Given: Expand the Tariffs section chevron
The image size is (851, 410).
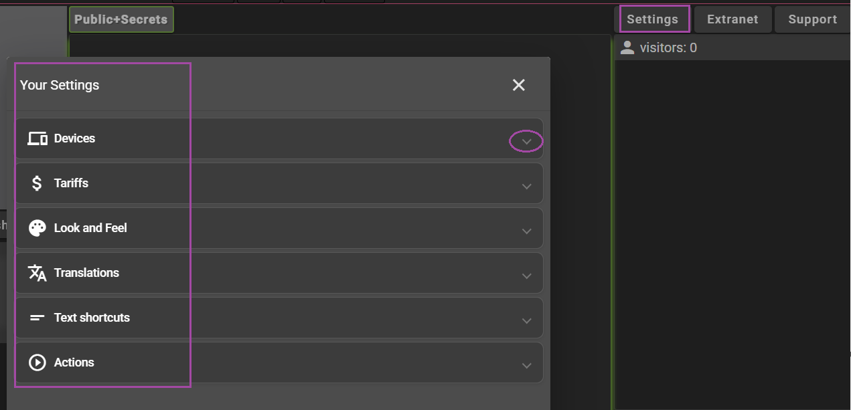Looking at the screenshot, I should (527, 187).
